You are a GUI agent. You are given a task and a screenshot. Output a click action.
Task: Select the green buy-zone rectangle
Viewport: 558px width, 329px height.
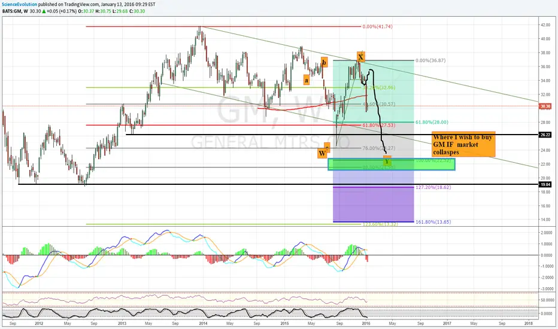391,164
